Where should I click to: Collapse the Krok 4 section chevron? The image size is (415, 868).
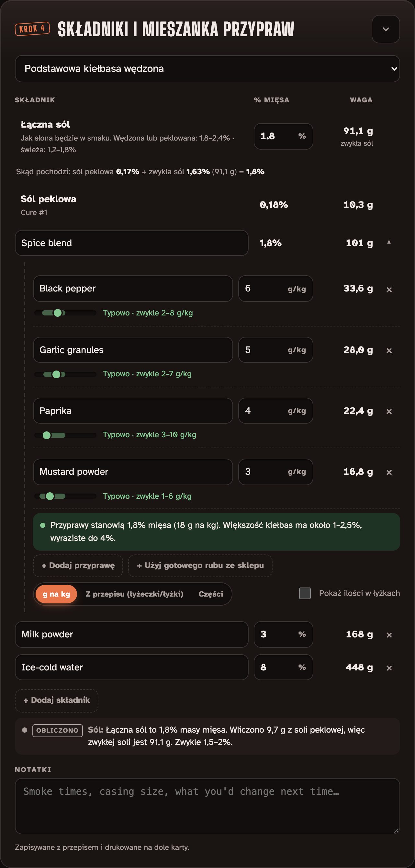(386, 29)
